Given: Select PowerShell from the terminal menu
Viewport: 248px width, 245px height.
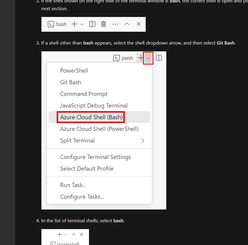Looking at the screenshot, I should 74,71.
